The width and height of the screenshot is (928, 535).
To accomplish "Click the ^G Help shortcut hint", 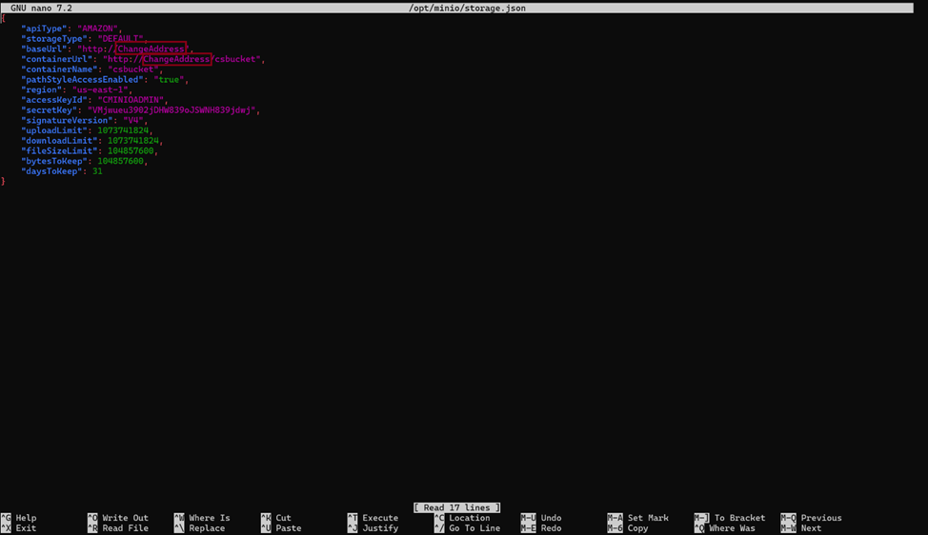I will pyautogui.click(x=19, y=518).
